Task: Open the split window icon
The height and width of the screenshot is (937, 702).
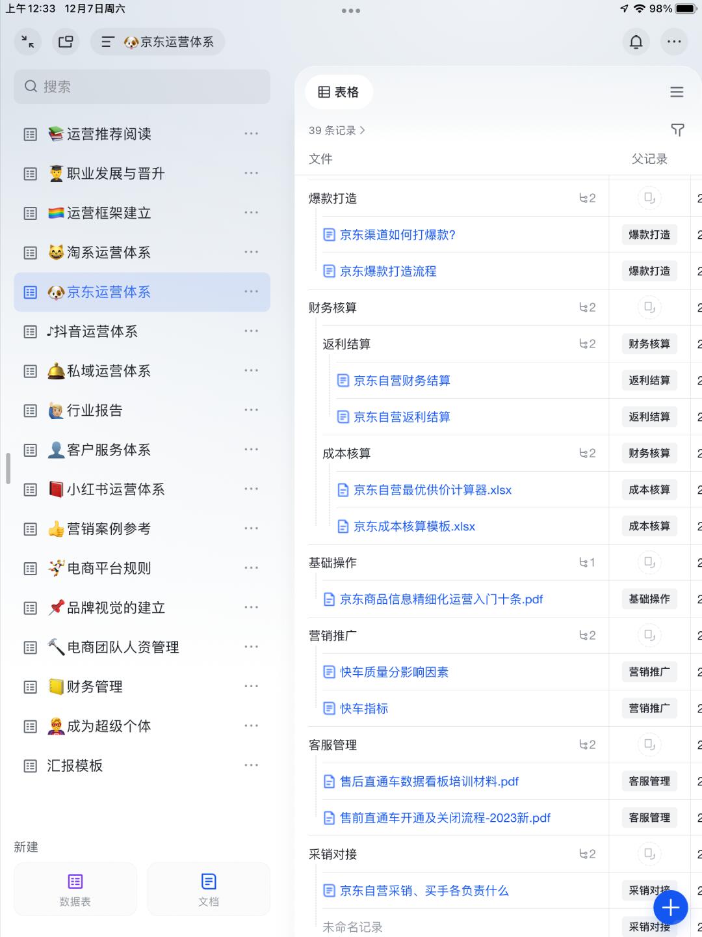Action: pos(66,42)
